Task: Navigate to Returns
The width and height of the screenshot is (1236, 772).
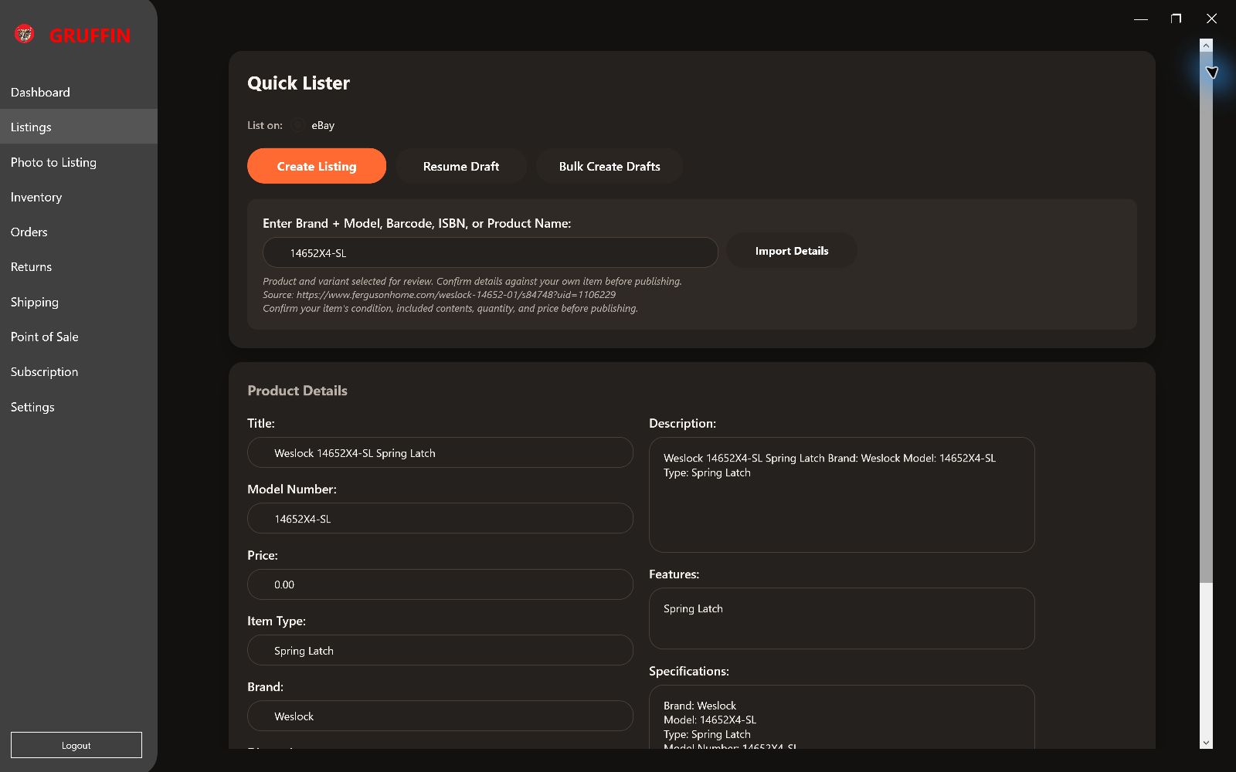Action: pos(79,266)
